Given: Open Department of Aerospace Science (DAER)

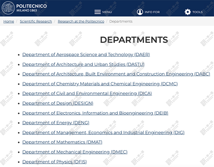Looking at the screenshot, I should (86, 54).
